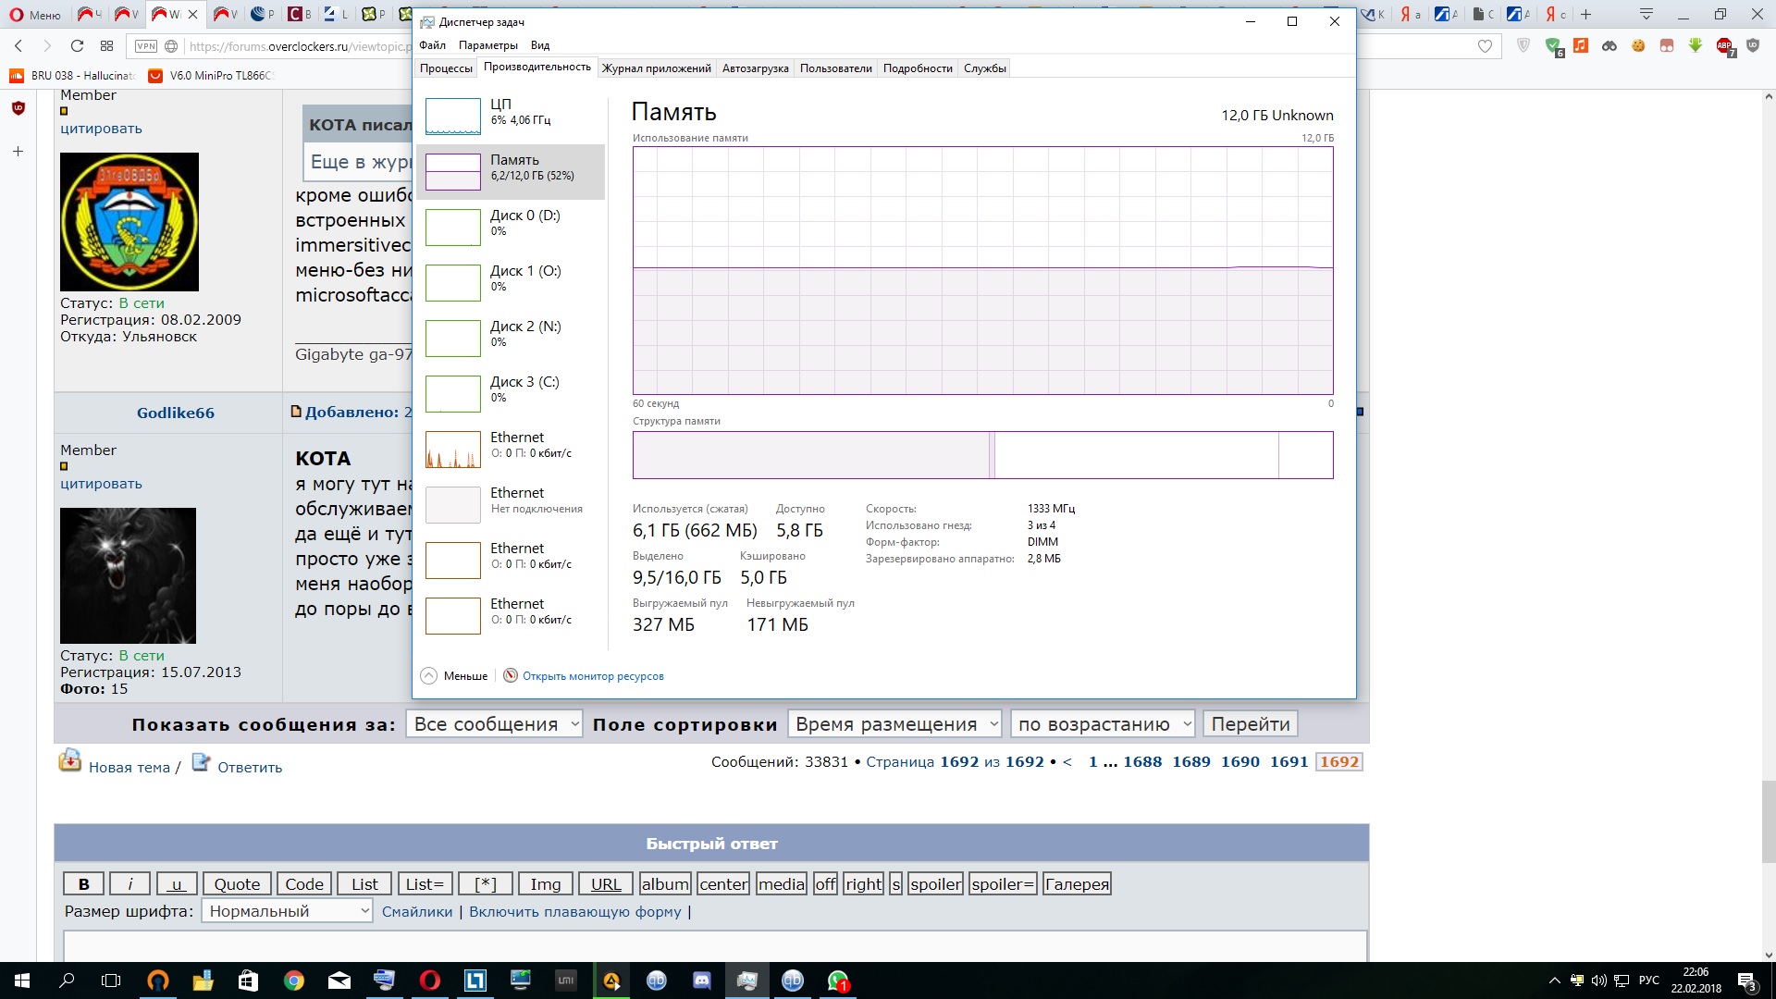Viewport: 1776px width, 999px height.
Task: Open the Нормальный font size dropdown
Action: click(287, 911)
